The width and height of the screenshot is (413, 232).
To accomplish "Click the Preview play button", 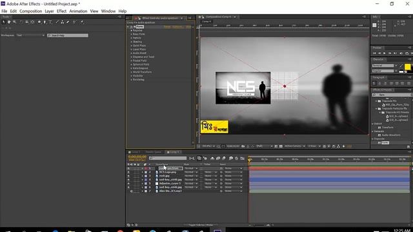I will 385,53.
